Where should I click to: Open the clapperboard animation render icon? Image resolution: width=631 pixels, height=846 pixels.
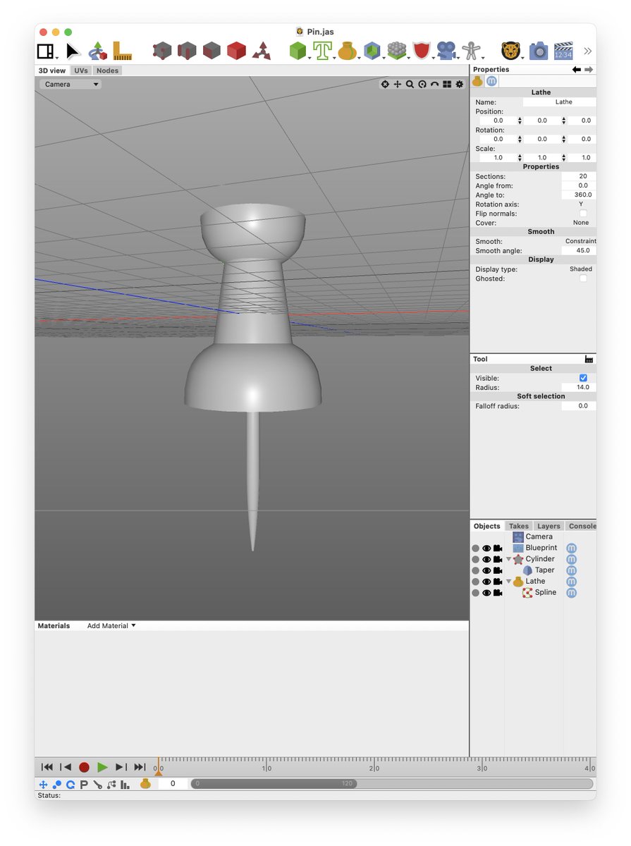563,51
